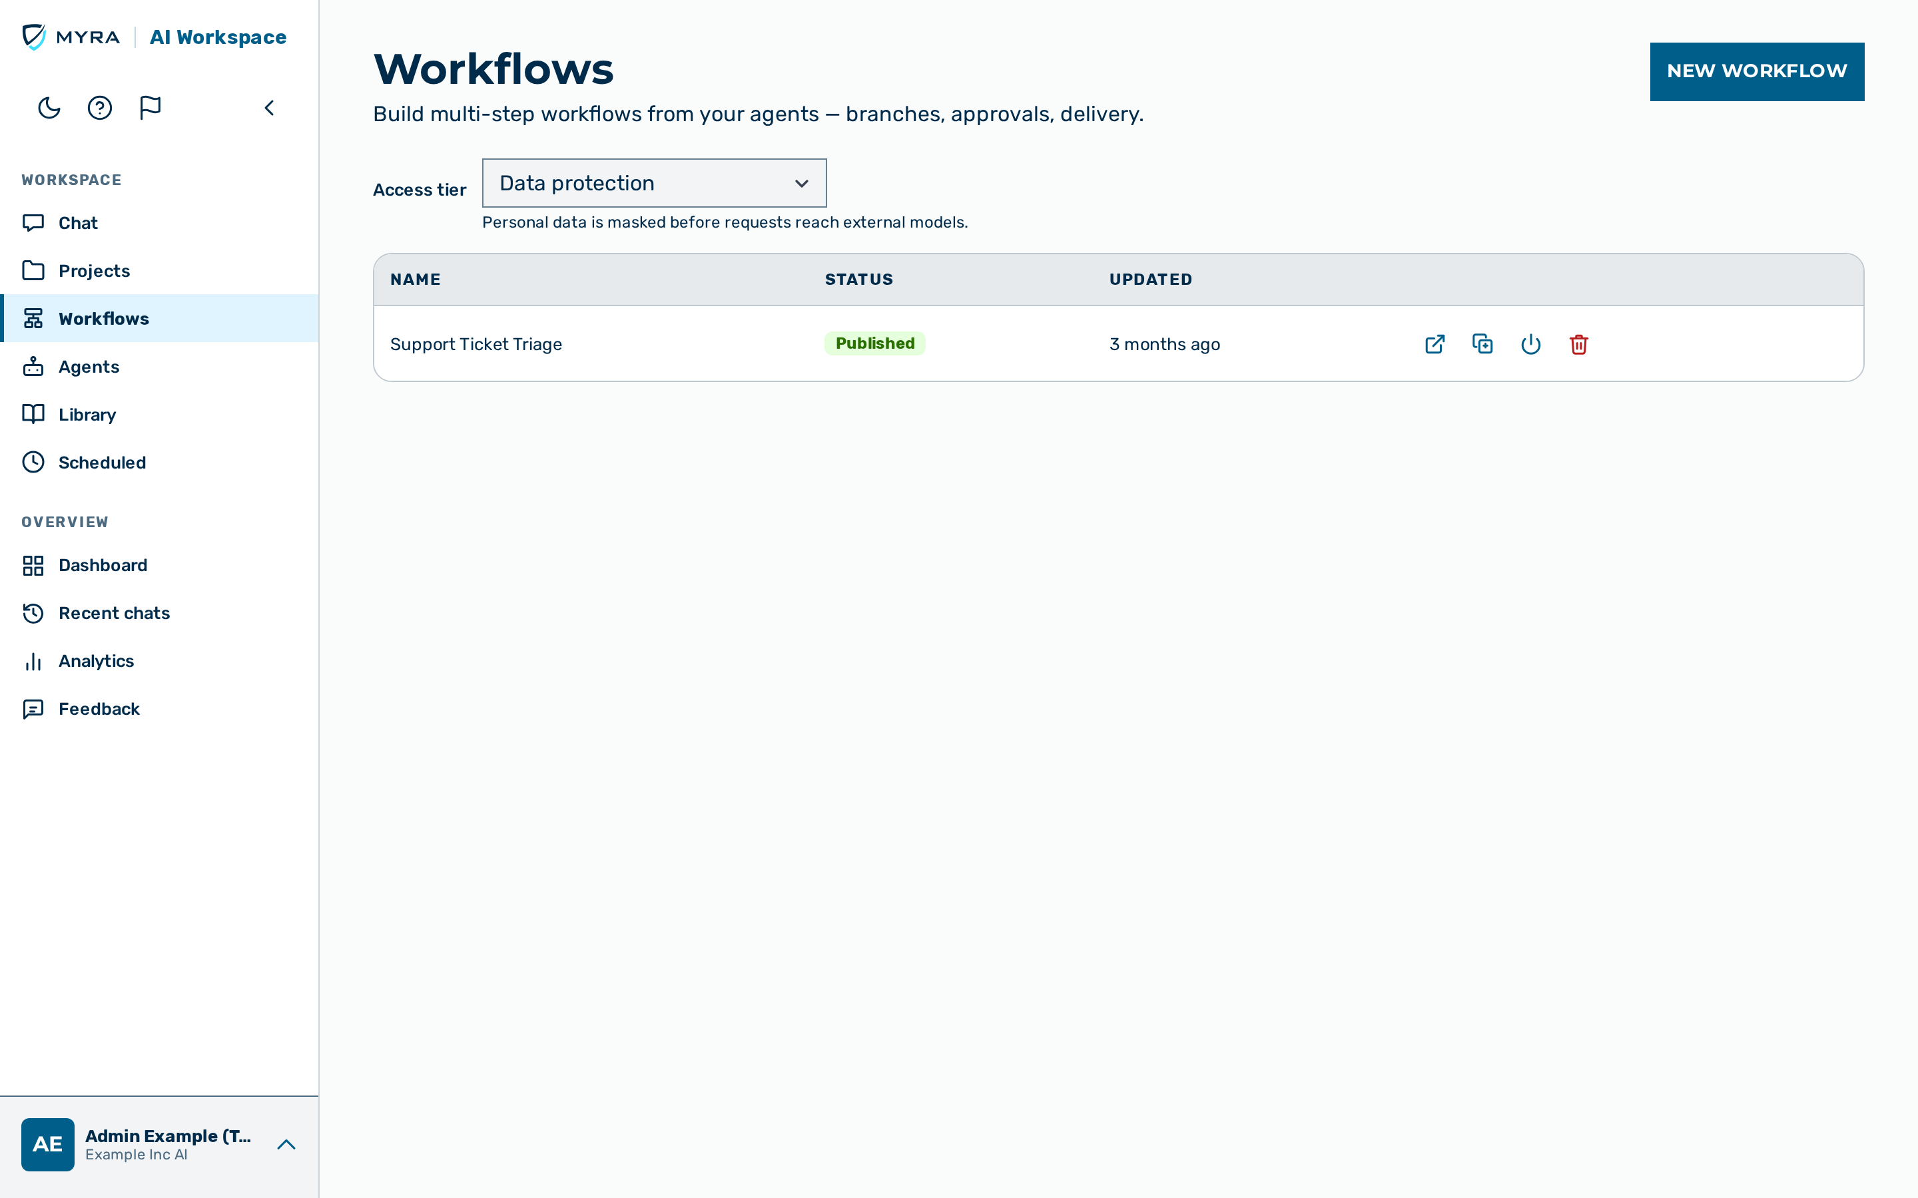Click the flag report icon
Image resolution: width=1918 pixels, height=1198 pixels.
[150, 108]
